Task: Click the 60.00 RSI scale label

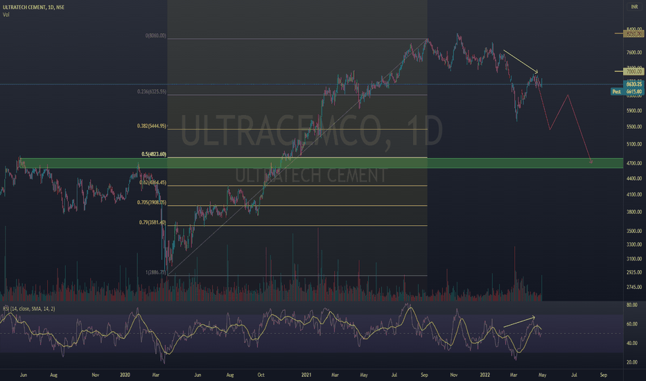Action: coord(632,324)
